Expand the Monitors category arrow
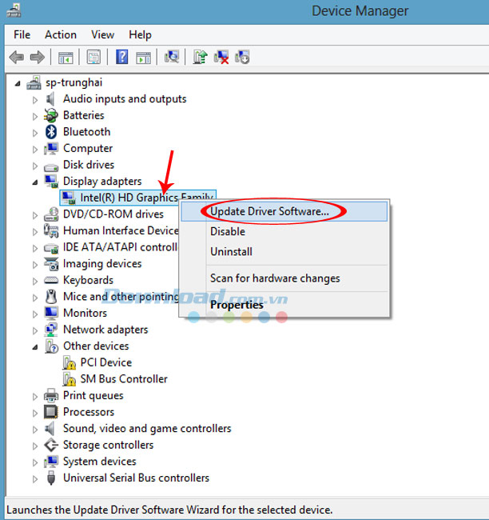 click(x=35, y=314)
